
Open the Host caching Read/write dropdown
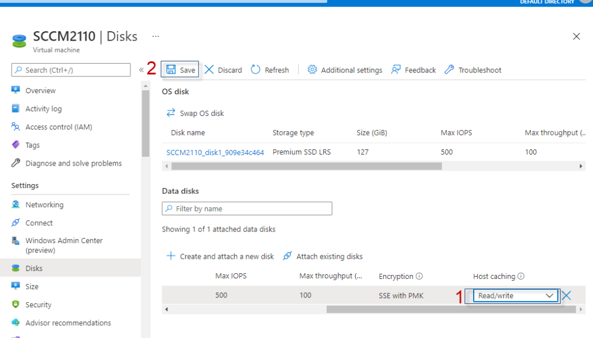[x=516, y=296]
